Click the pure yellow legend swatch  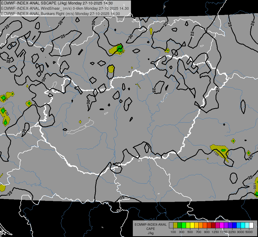[x=192, y=225]
